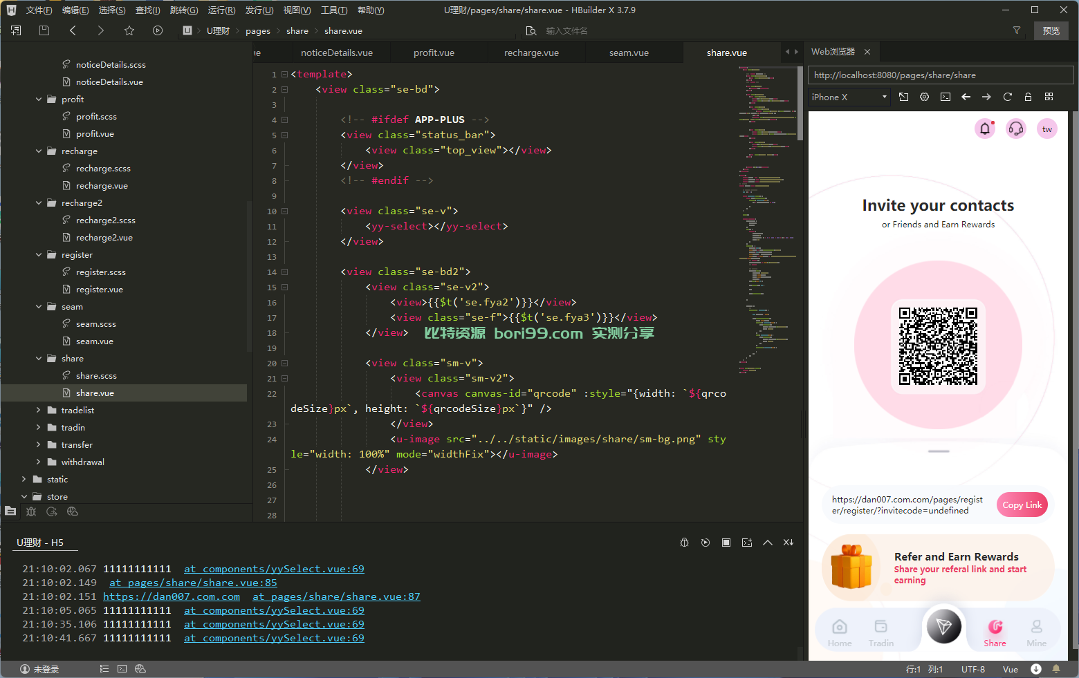1079x678 pixels.
Task: Clear the console output with the X-arrow icon
Action: (788, 543)
